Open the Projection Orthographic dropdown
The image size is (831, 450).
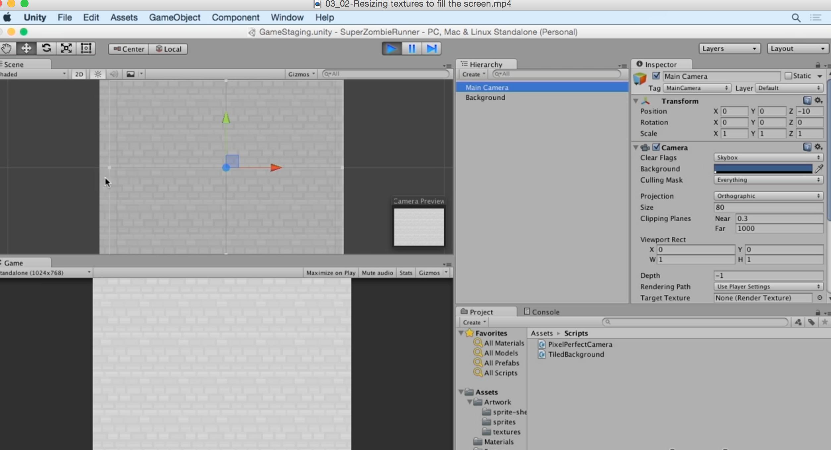click(x=768, y=196)
